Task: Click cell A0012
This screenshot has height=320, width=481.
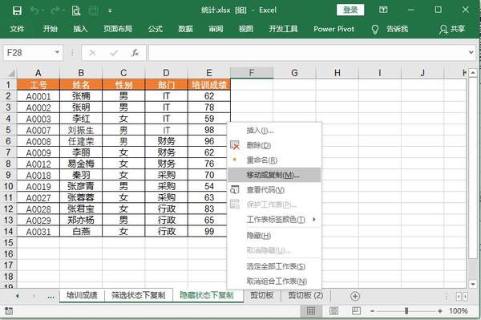Action: pos(38,164)
